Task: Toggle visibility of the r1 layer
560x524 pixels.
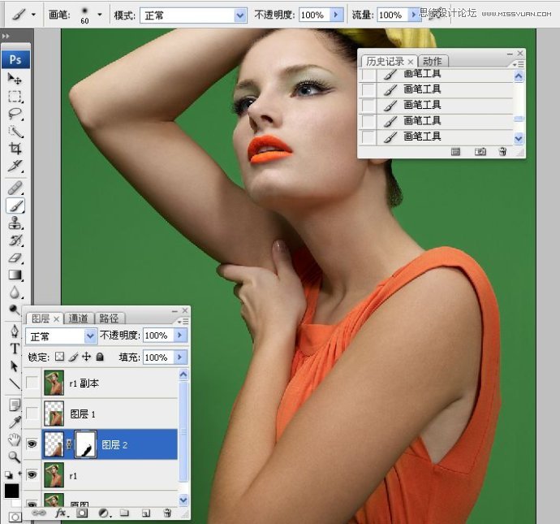Action: [32, 475]
